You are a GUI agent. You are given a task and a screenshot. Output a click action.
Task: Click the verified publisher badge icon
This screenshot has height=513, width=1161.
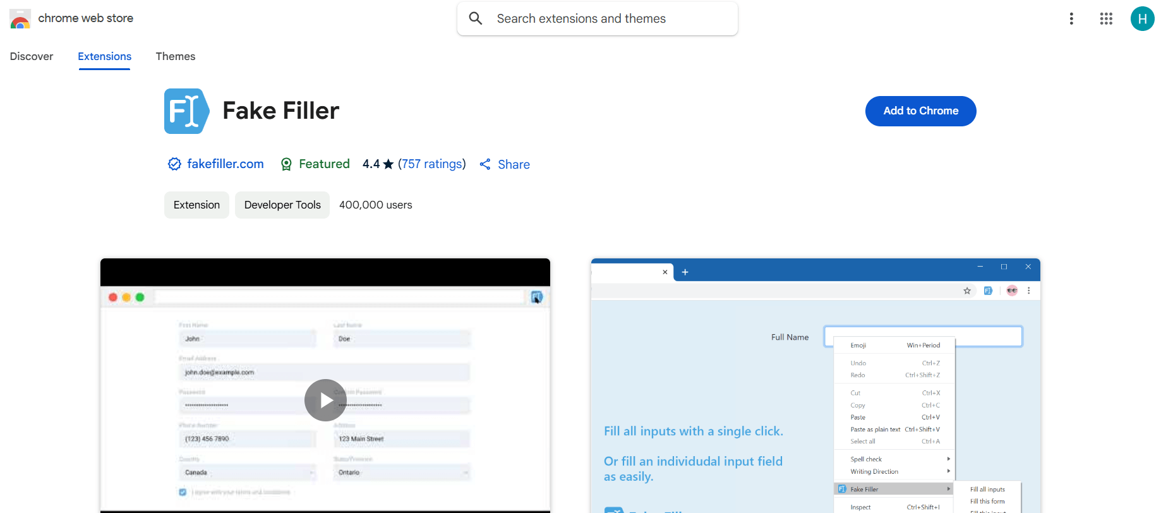pyautogui.click(x=174, y=164)
